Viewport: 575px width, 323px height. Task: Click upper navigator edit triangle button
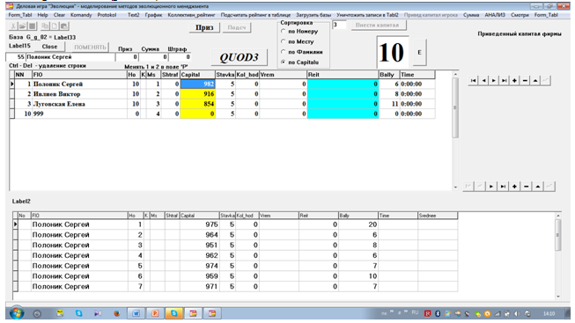tap(535, 80)
